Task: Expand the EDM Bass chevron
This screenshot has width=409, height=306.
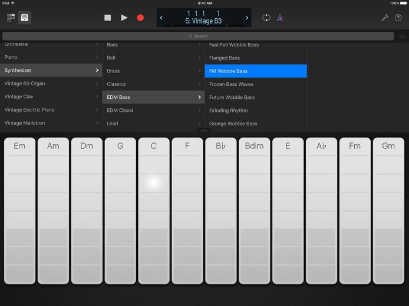Action: point(200,97)
